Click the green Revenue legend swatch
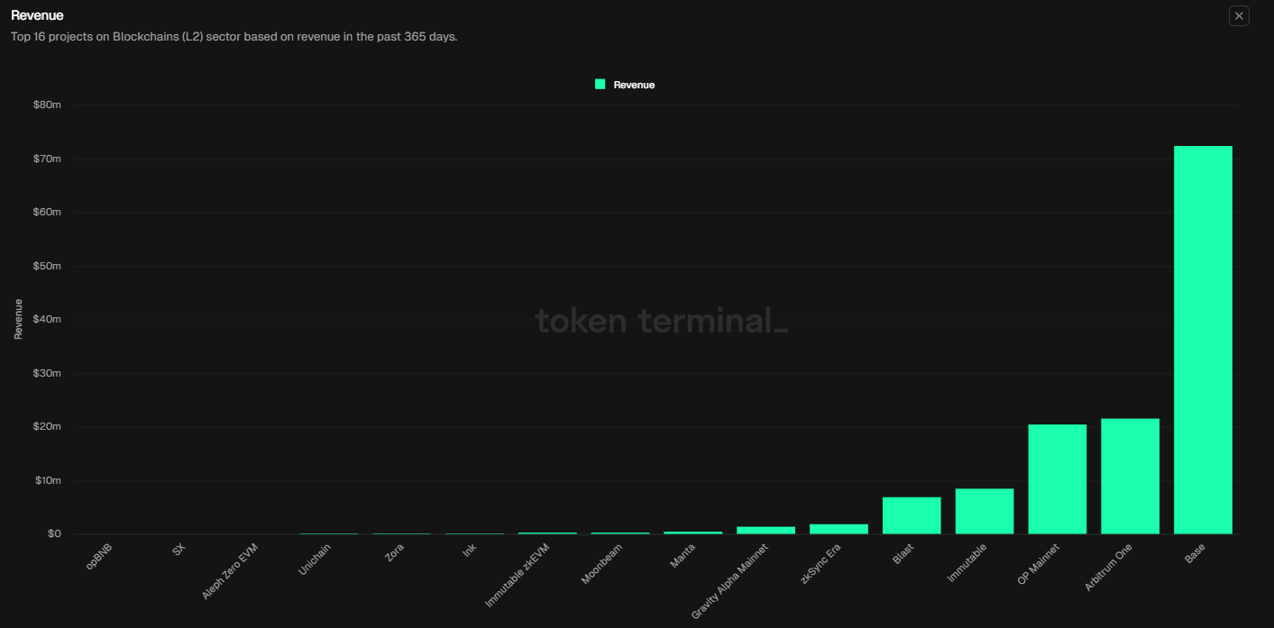The height and width of the screenshot is (628, 1274). coord(599,84)
